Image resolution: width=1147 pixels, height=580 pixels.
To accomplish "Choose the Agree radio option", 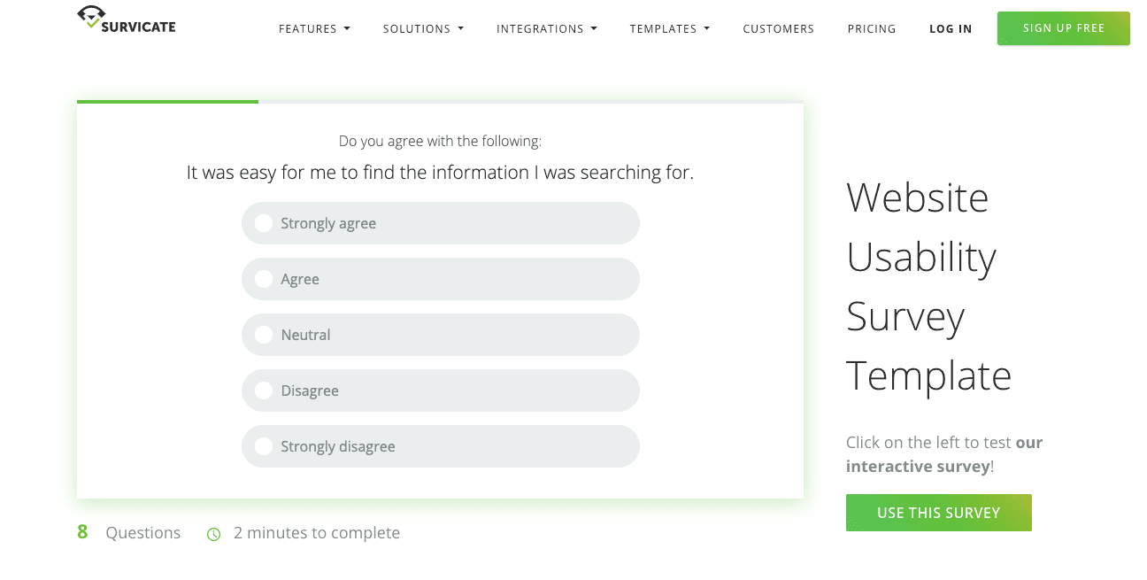I will (264, 279).
